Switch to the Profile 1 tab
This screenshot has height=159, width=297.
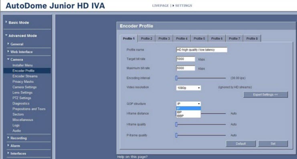click(129, 39)
